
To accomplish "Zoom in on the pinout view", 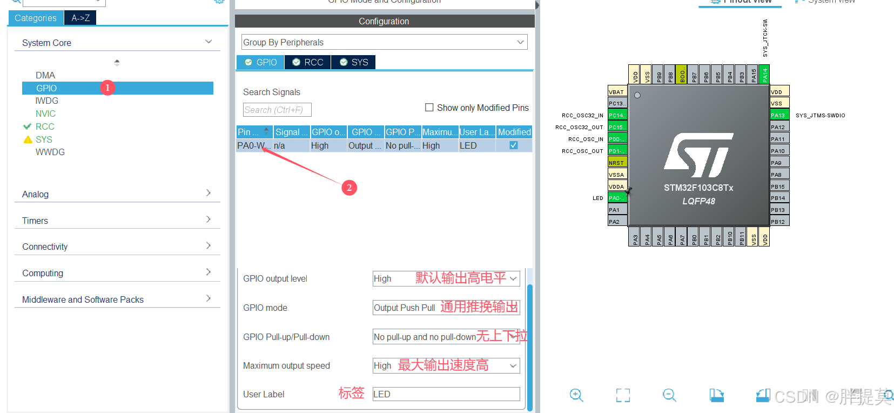I will click(576, 395).
